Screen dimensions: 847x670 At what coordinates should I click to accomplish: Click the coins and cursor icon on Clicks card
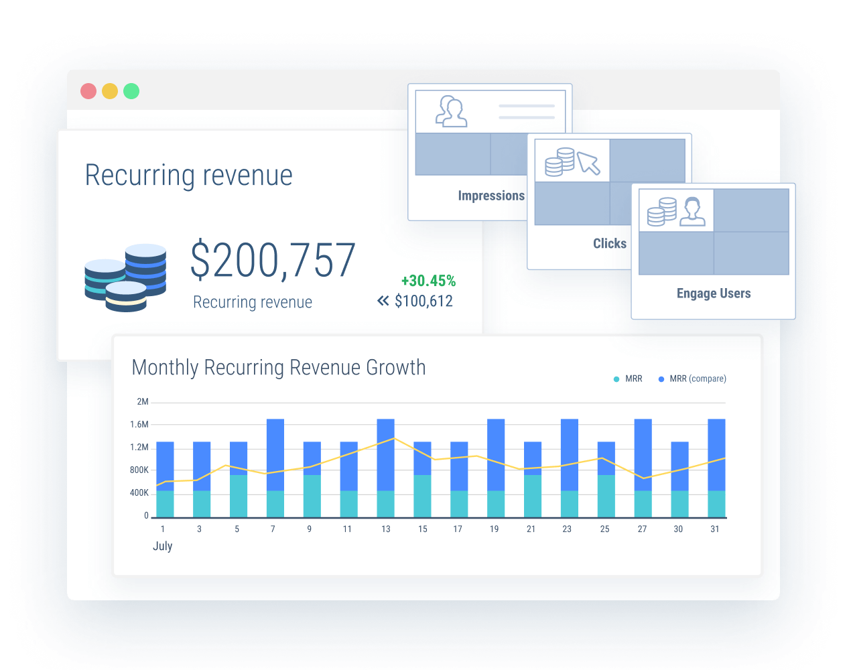[573, 161]
